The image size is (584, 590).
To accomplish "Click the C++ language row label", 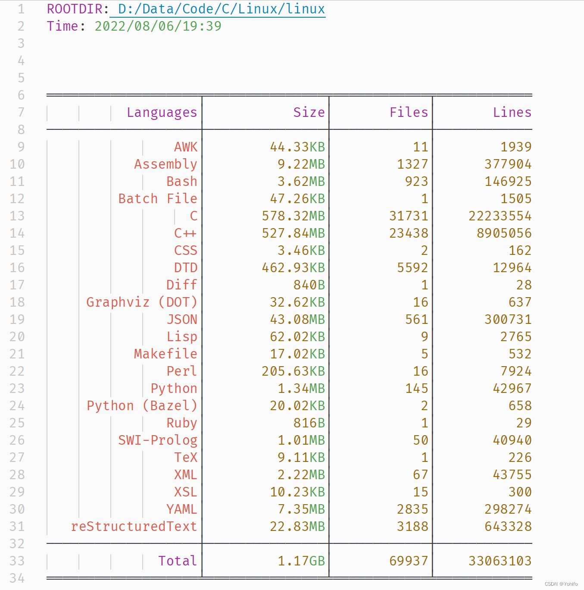I will coord(185,233).
